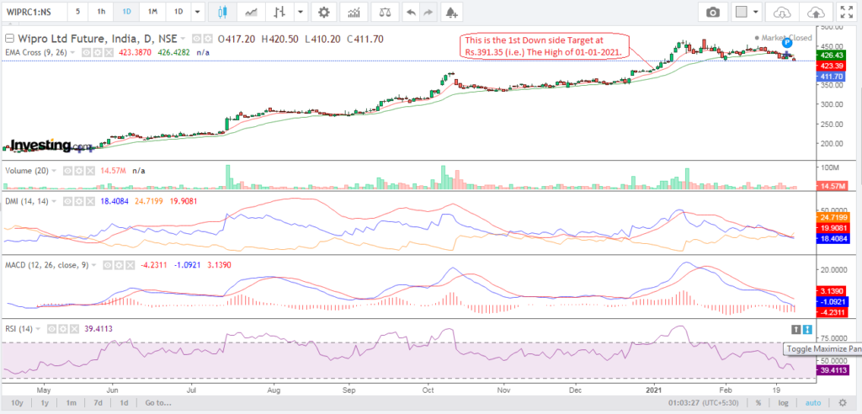Screen dimensions: 862x414
Task: Hide the Wipro Ltd Future main series
Action: coord(195,39)
